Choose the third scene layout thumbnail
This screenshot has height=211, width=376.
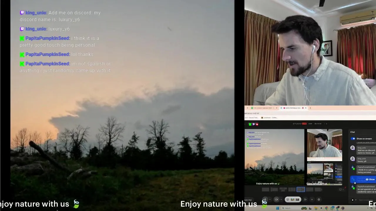(x=283, y=189)
